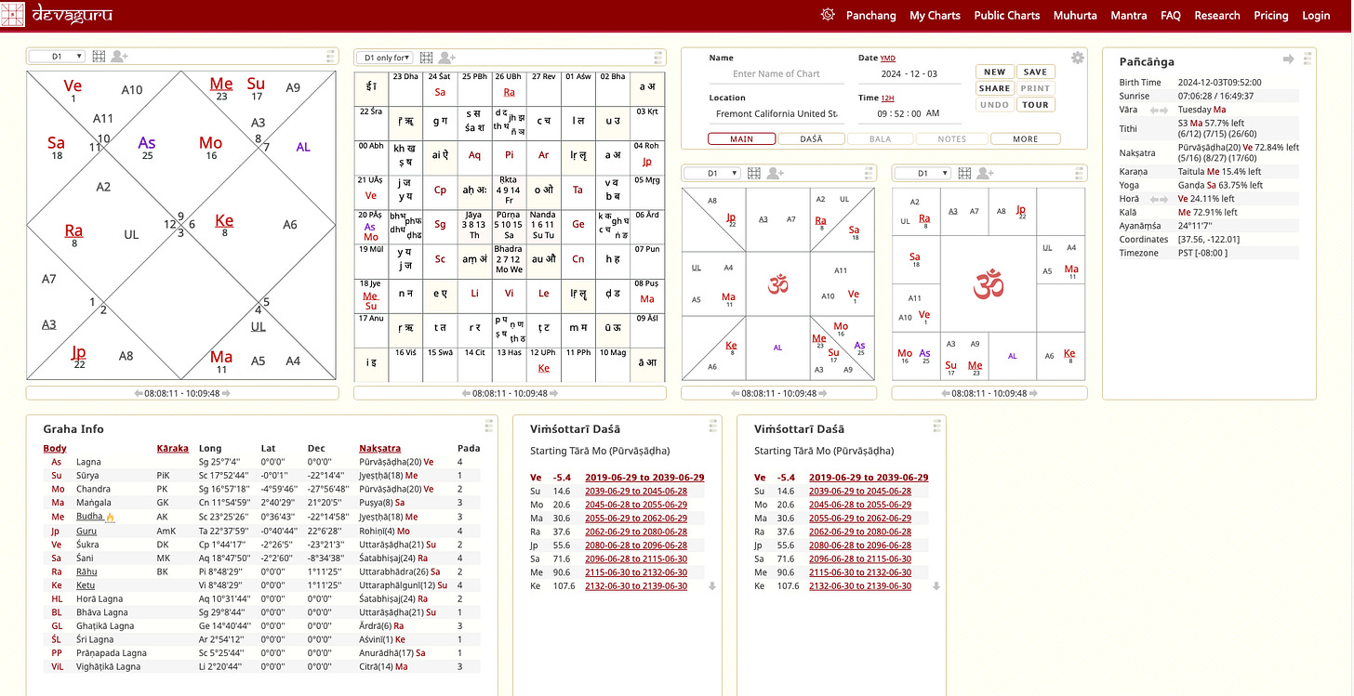The width and height of the screenshot is (1354, 696).
Task: Open the Panchang menu item
Action: pyautogui.click(x=871, y=16)
